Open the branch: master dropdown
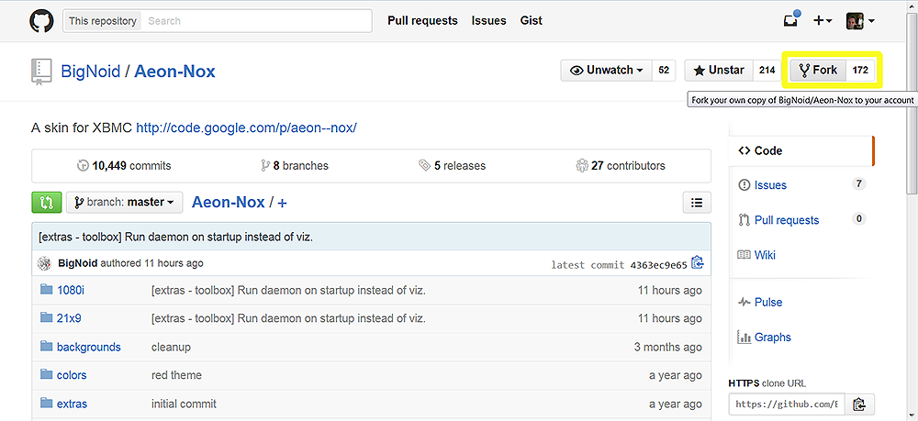918x421 pixels. point(124,203)
